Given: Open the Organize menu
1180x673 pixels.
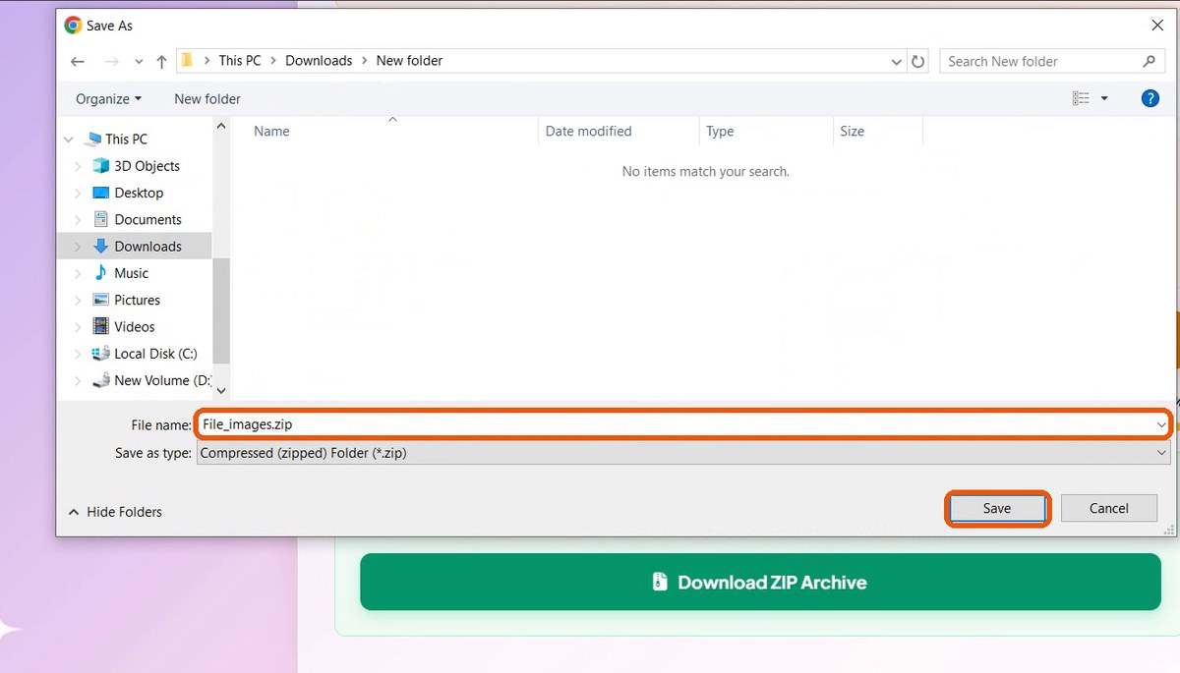Looking at the screenshot, I should click(108, 99).
